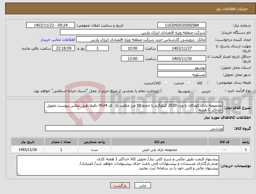This screenshot has width=256, height=194.
Task: Click the اطلاعات کالاهای مورد نیاز heading
Action: [227, 117]
